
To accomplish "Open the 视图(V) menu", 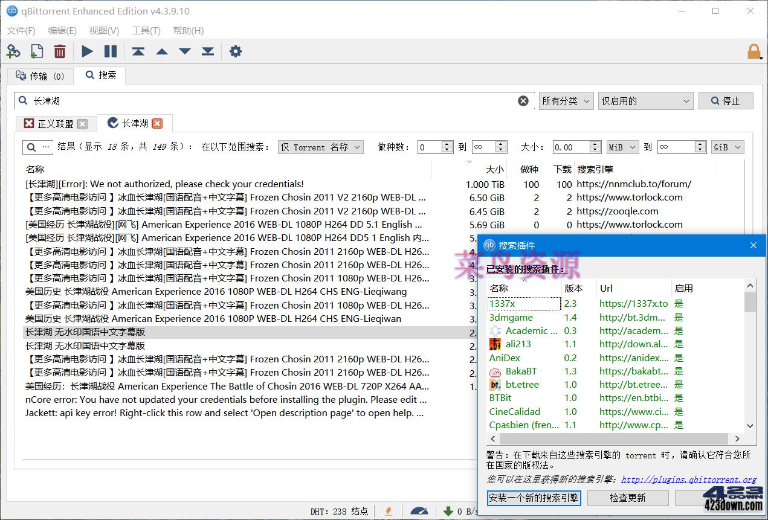I will pos(103,30).
